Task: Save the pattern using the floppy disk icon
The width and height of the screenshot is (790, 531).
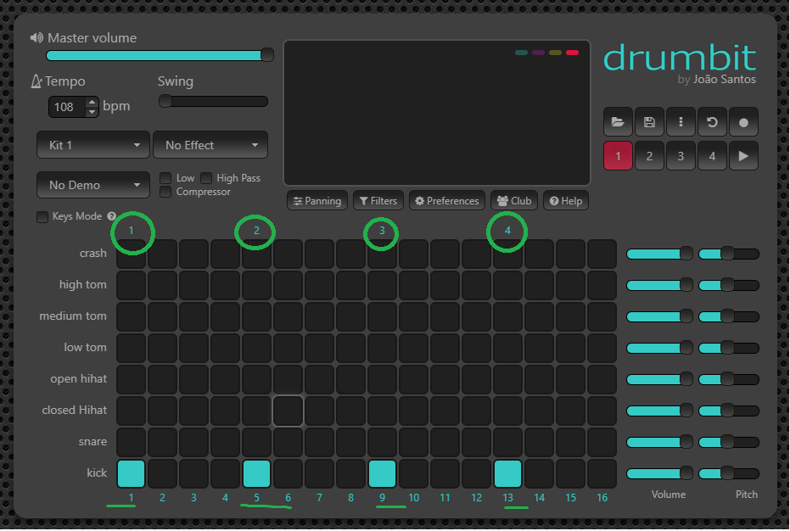Action: coord(649,122)
